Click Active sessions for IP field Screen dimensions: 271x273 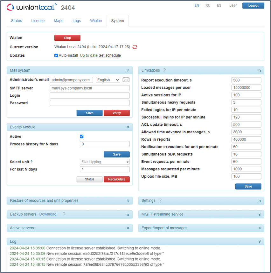246,95
